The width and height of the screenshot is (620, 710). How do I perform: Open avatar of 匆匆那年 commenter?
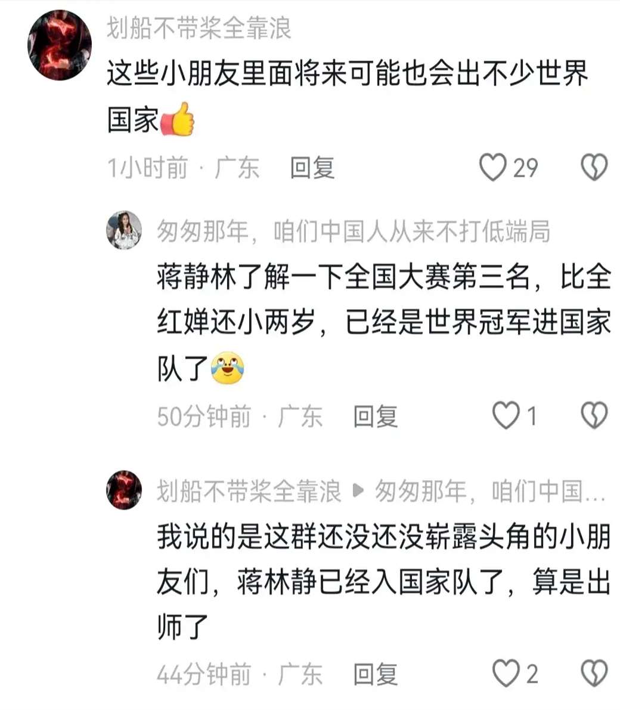pos(124,230)
